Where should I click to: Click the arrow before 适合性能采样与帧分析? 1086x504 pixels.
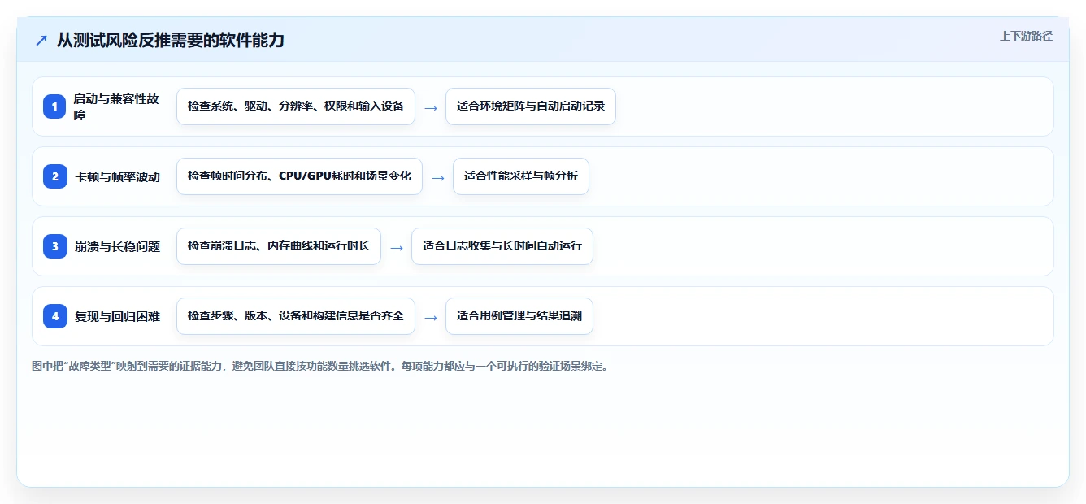438,177
